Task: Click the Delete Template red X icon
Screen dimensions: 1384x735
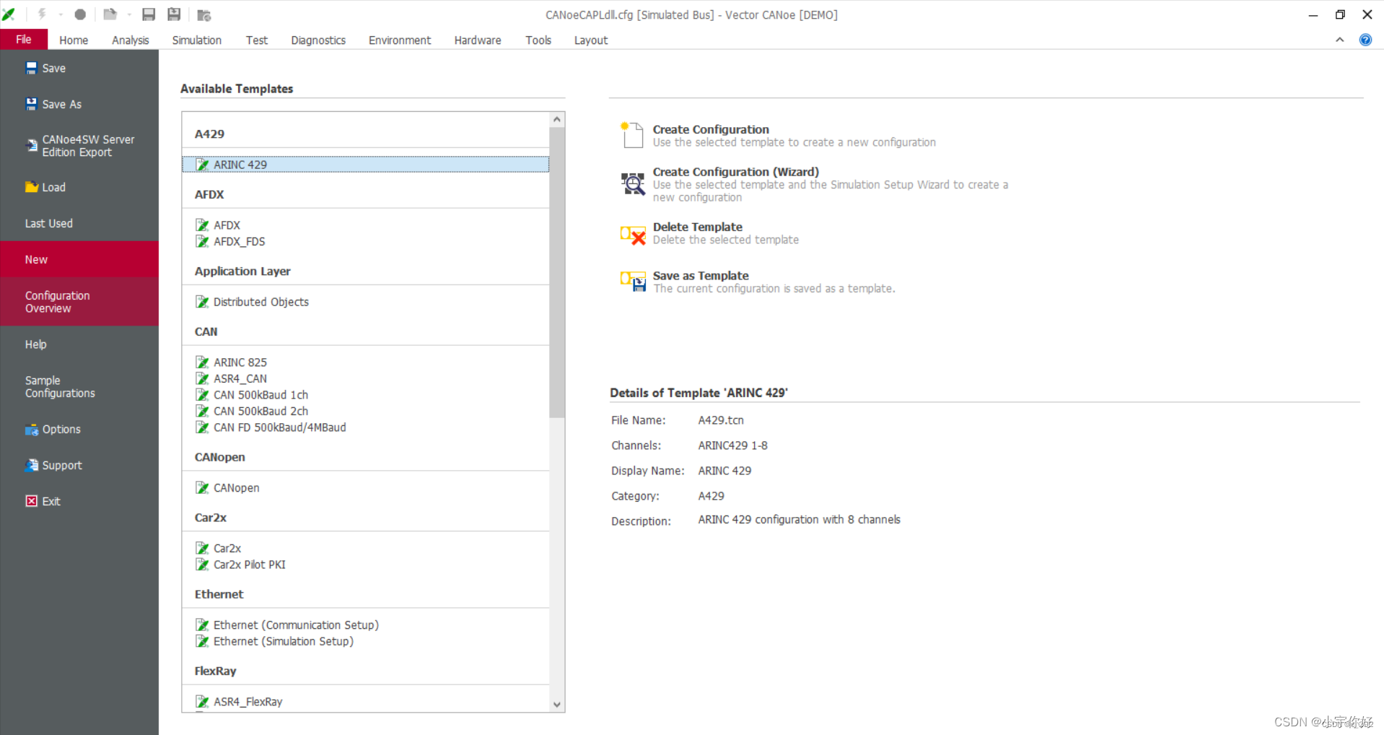Action: point(633,235)
